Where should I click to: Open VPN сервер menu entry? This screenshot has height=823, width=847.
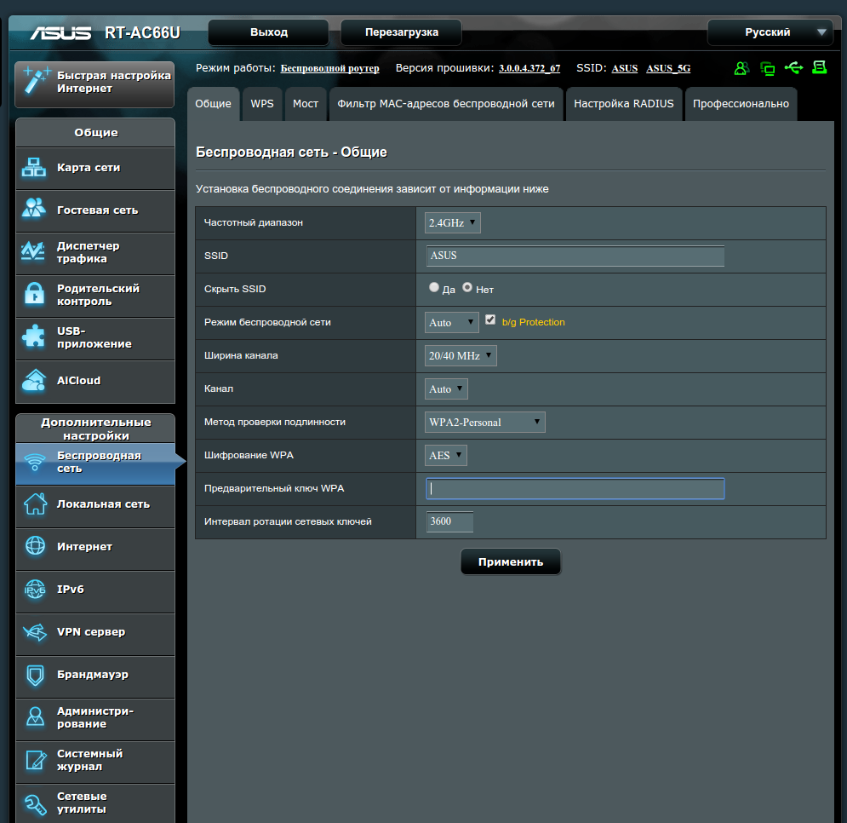pos(95,634)
